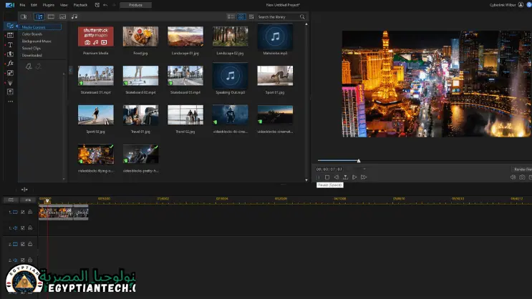
Task: Open the Title Room (T icon) in sidebar
Action: (11, 44)
